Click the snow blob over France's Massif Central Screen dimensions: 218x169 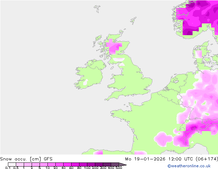point(163,139)
